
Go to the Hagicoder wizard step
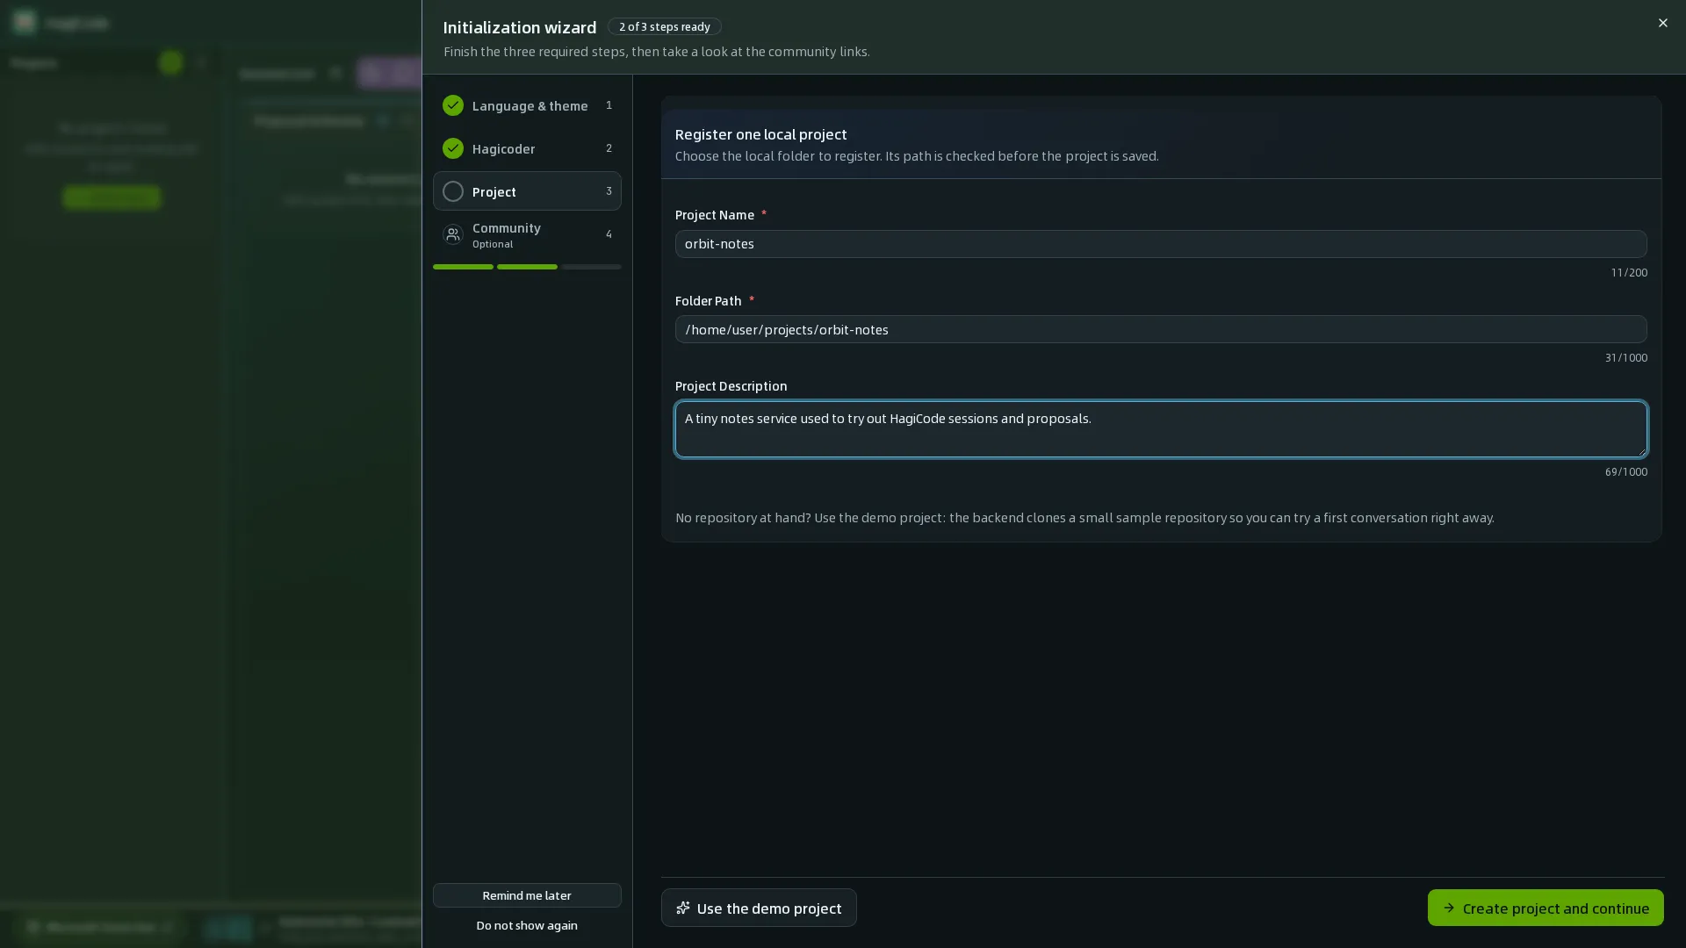527,148
